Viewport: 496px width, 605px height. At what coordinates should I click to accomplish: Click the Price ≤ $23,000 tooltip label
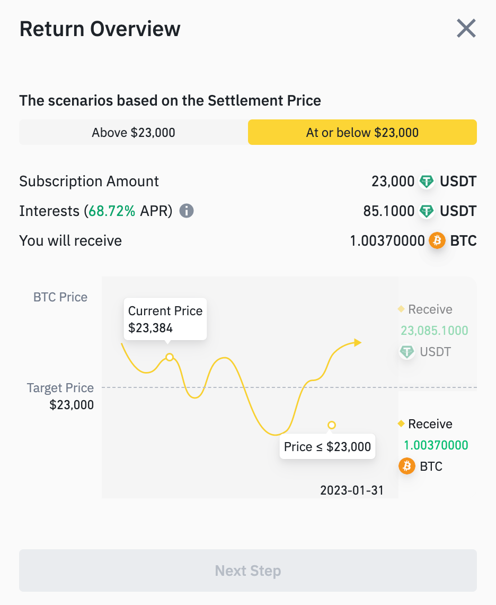[327, 446]
